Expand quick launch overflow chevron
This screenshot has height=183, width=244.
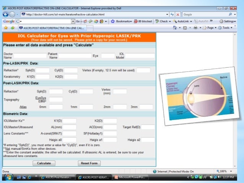(x=36, y=176)
